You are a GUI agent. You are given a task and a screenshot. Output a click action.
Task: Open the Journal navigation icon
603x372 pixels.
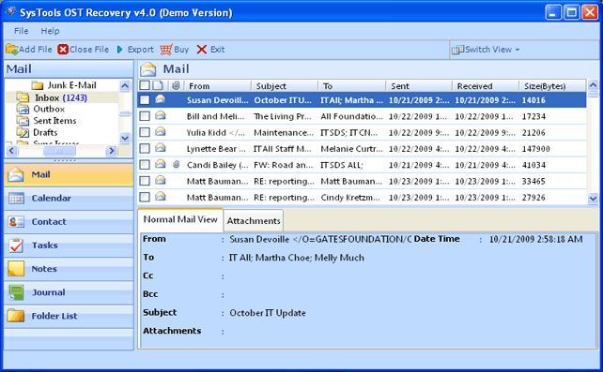click(16, 292)
